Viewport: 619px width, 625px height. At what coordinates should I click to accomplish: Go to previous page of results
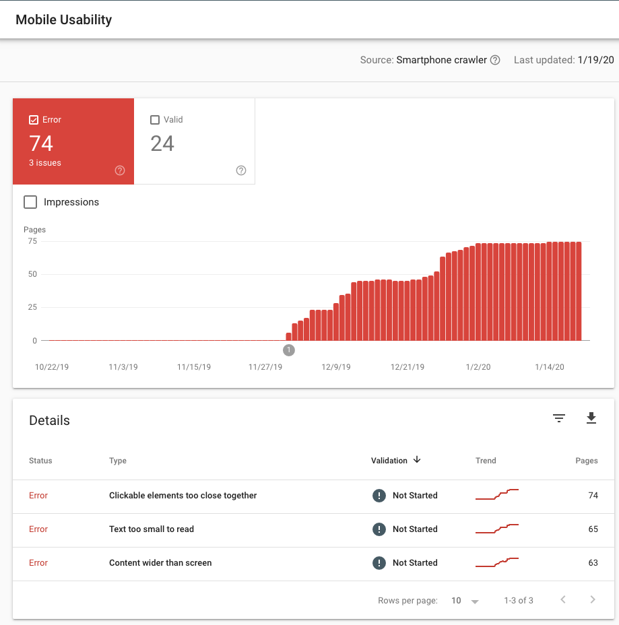click(563, 599)
